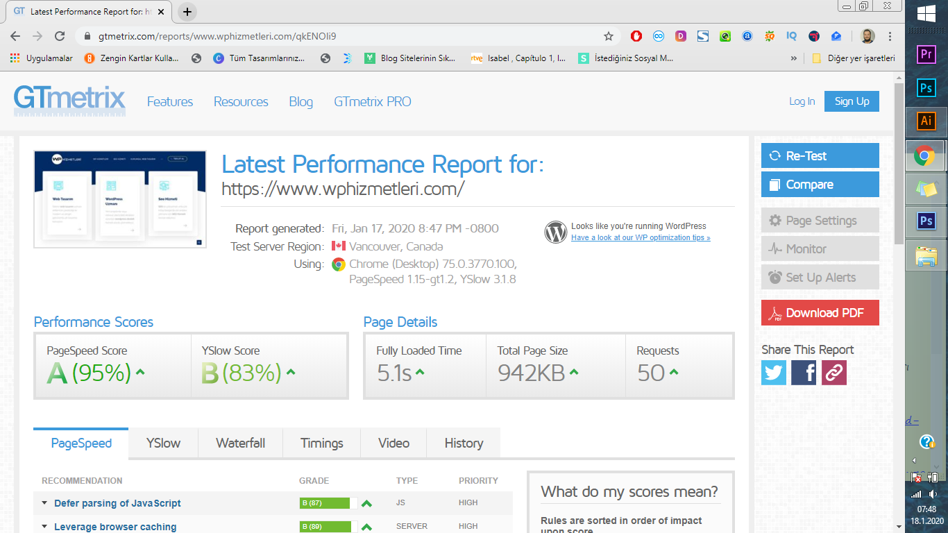Launch Adobe Illustrator from the taskbar
Image resolution: width=948 pixels, height=533 pixels.
click(x=926, y=121)
